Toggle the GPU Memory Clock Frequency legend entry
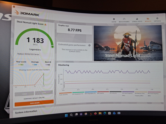This screenshot has height=124, width=166. tap(141, 94)
